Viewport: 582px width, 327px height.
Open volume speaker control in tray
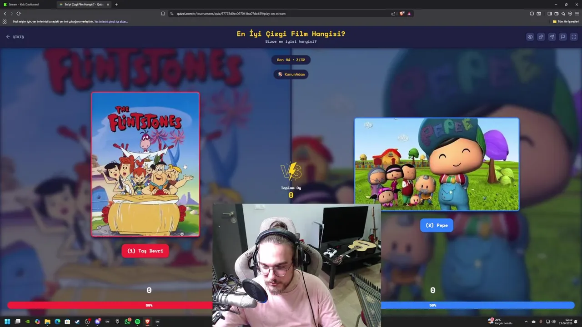[x=553, y=322]
